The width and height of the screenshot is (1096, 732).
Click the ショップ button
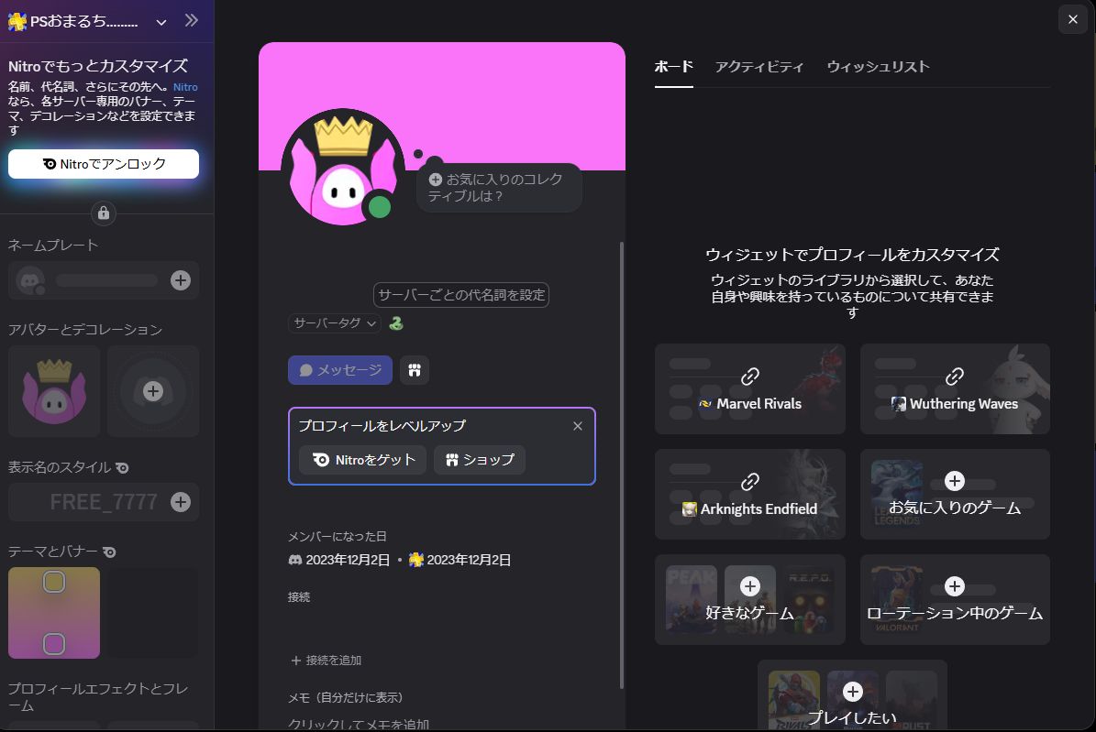click(480, 460)
